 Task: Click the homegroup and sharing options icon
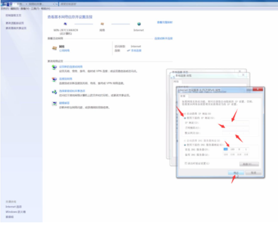[x=54, y=92]
